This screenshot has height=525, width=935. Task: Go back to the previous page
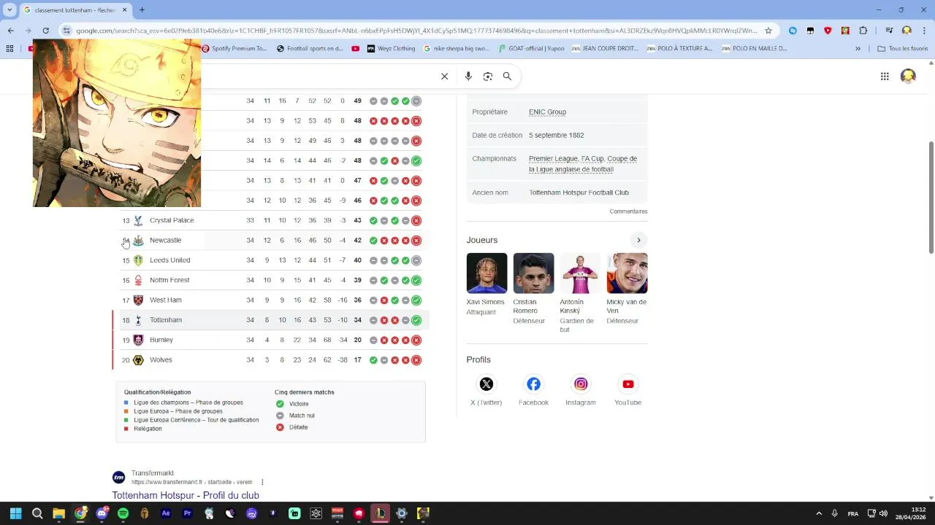click(10, 31)
